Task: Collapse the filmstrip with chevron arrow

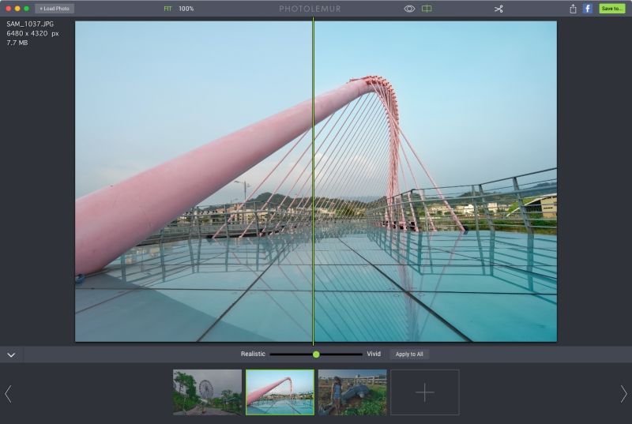Action: pos(11,355)
